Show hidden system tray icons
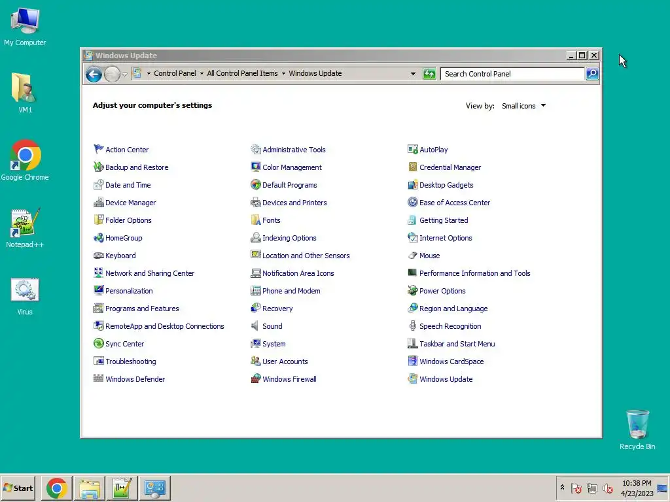 tap(562, 488)
